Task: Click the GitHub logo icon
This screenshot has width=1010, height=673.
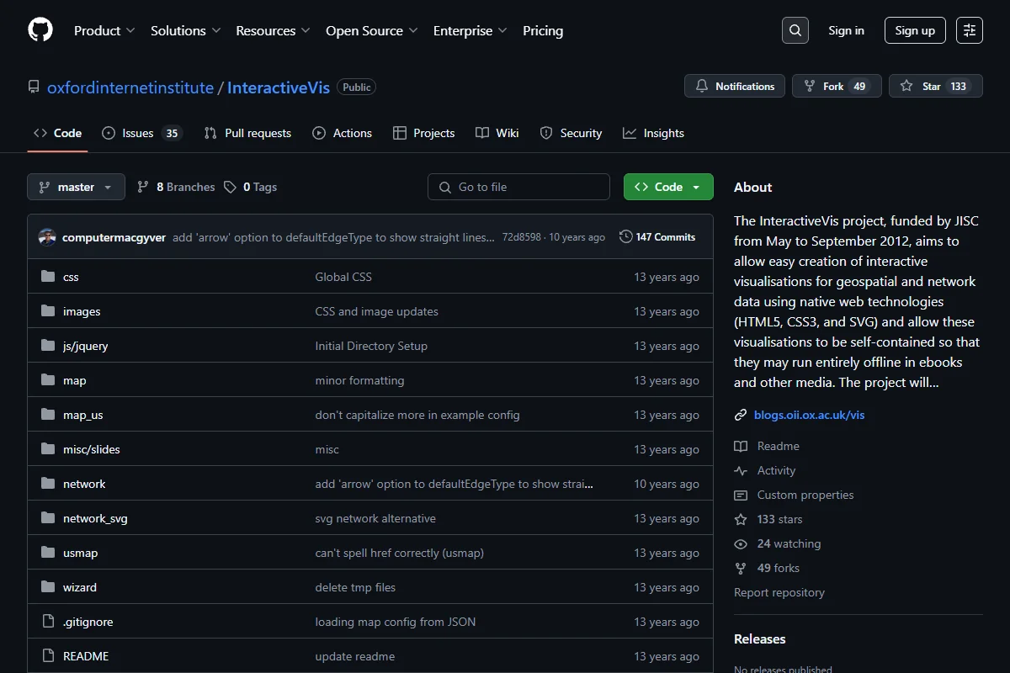Action: coord(40,30)
